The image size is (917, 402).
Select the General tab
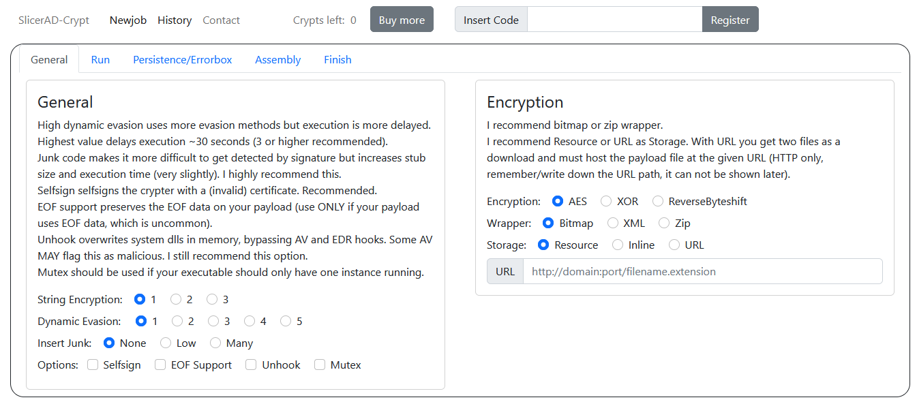point(49,59)
